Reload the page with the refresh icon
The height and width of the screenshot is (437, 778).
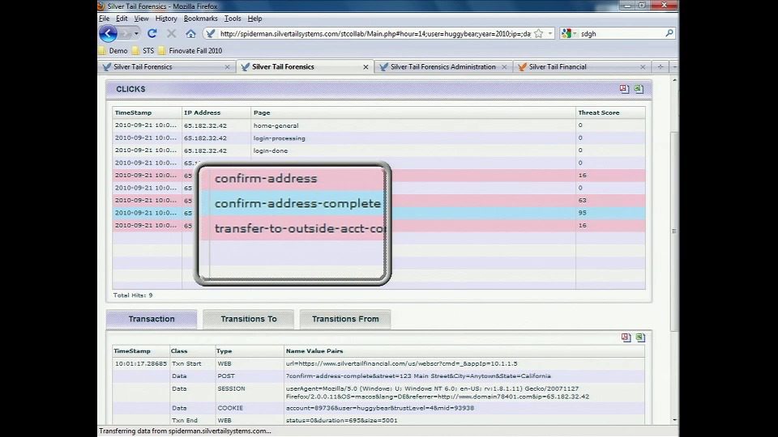click(152, 34)
